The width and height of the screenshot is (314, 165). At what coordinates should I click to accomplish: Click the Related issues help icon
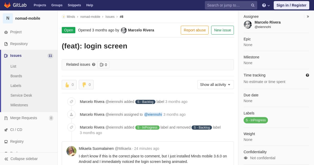click(x=94, y=64)
